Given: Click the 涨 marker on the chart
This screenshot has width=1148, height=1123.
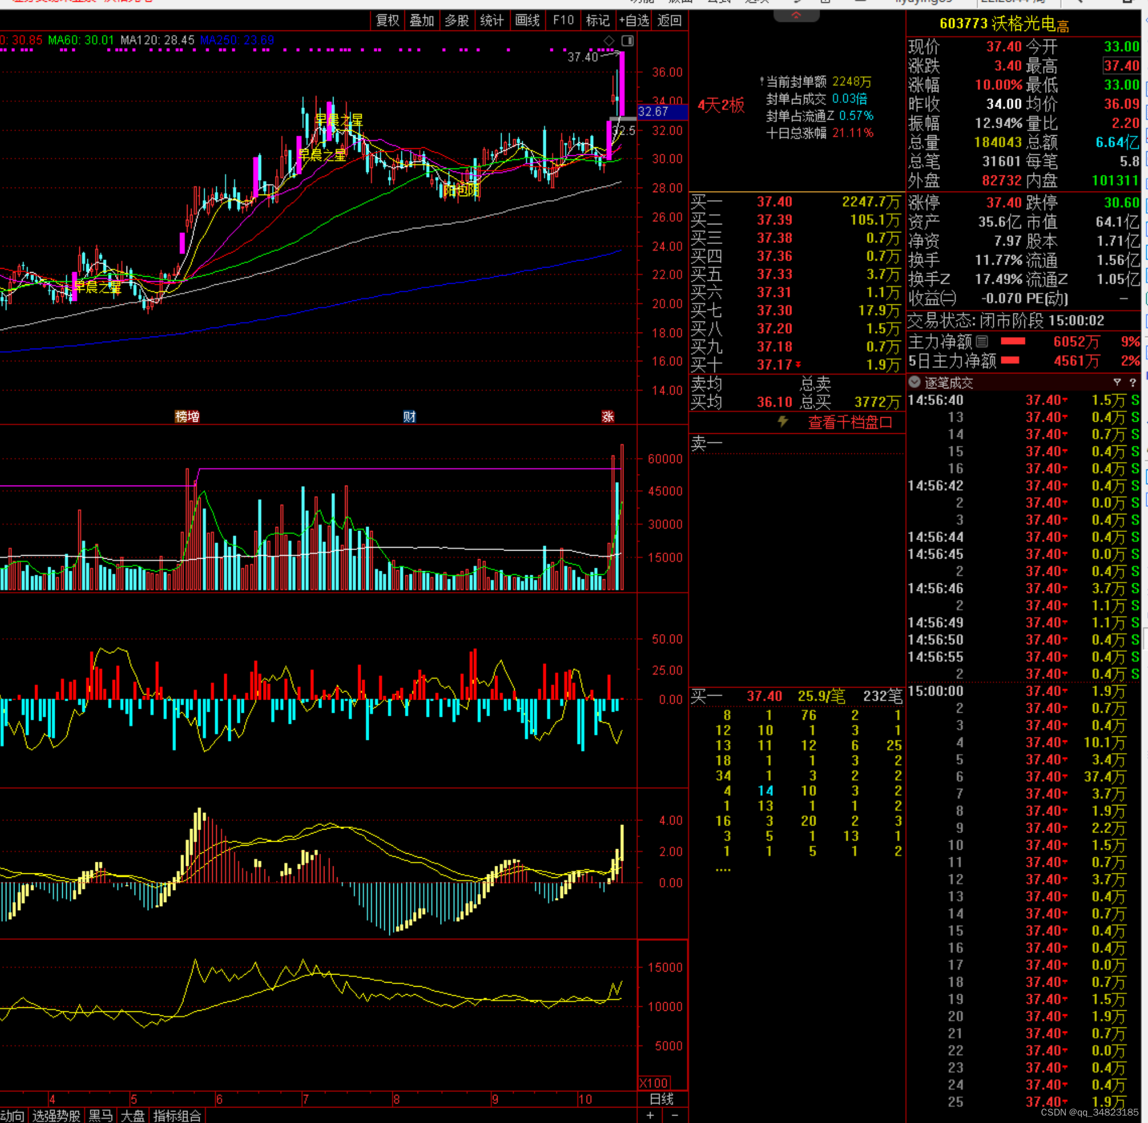Looking at the screenshot, I should click(x=608, y=417).
